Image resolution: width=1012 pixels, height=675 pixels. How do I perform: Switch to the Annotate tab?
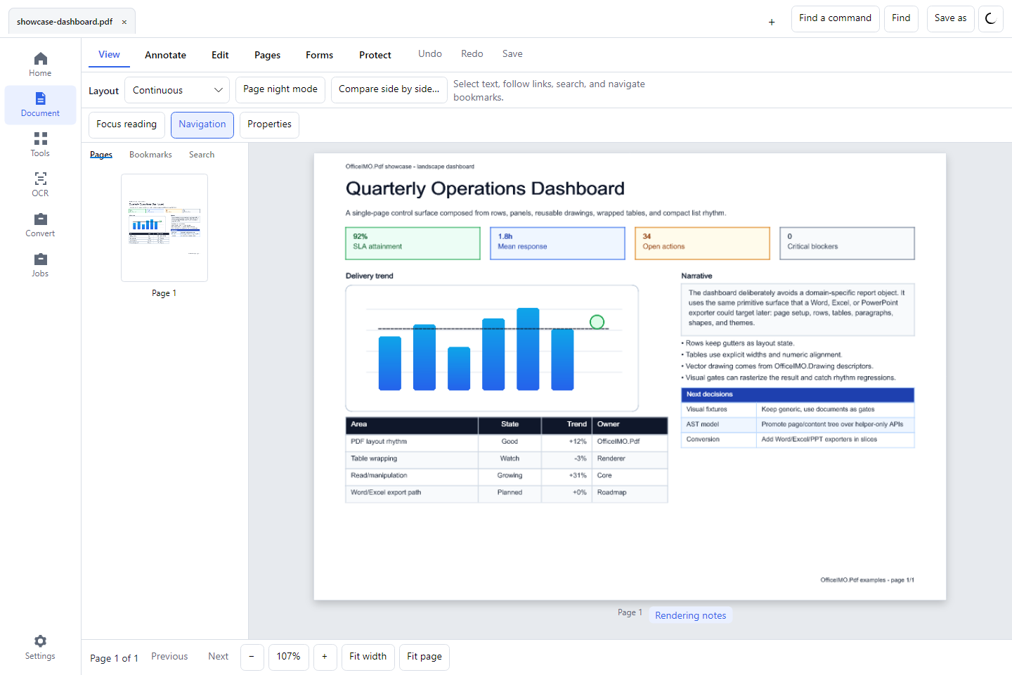[166, 55]
